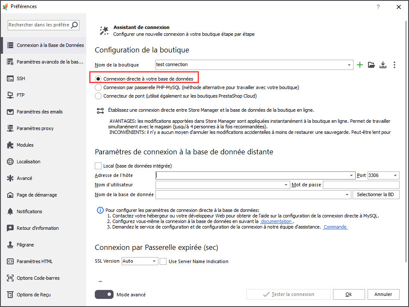Click the SSH terminal icon
Viewport: 409px width, 307px height.
tap(10, 78)
